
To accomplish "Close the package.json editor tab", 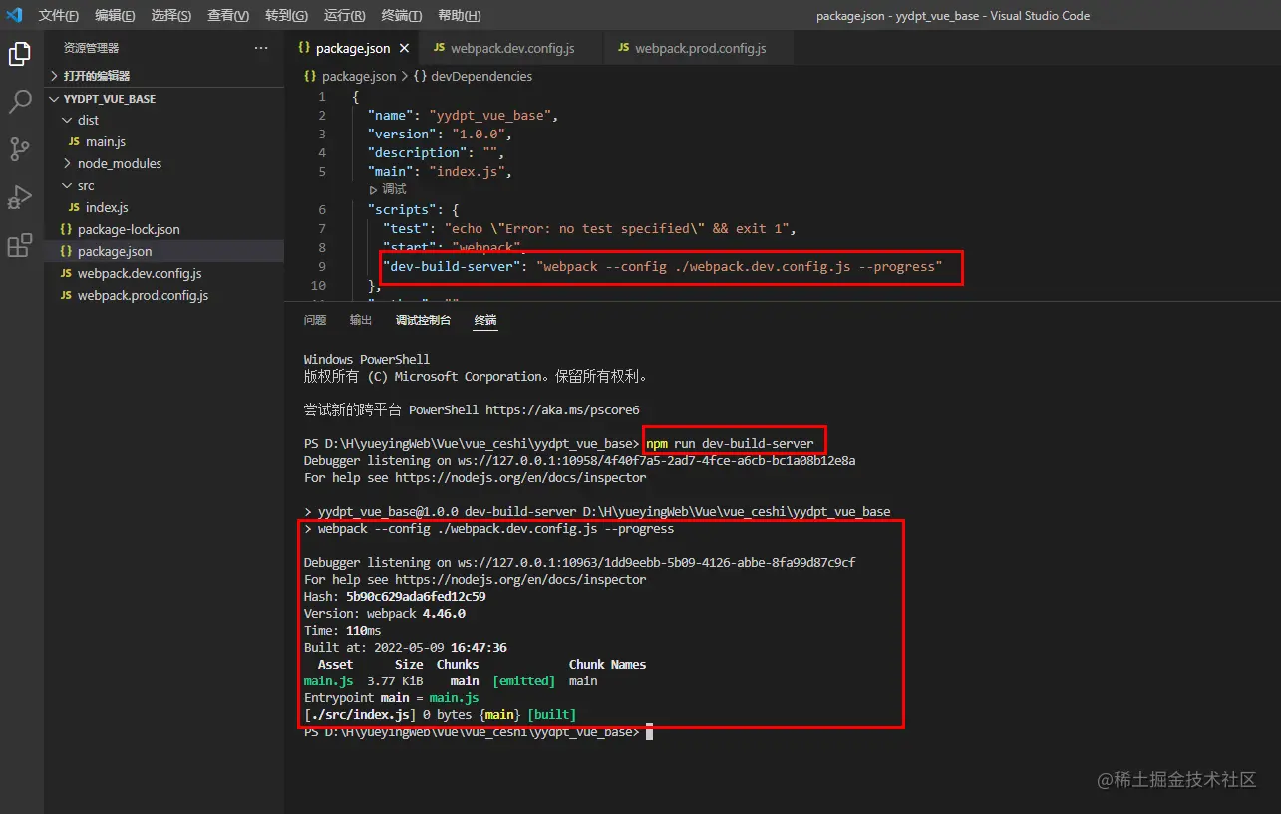I will pyautogui.click(x=404, y=48).
